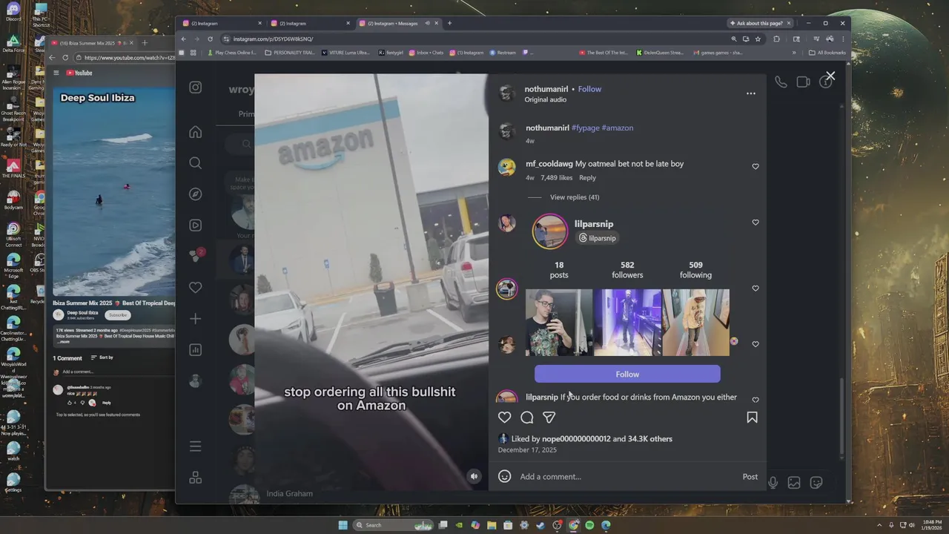Like mf_cooldawg's oatmeal comment
949x534 pixels.
(x=755, y=166)
